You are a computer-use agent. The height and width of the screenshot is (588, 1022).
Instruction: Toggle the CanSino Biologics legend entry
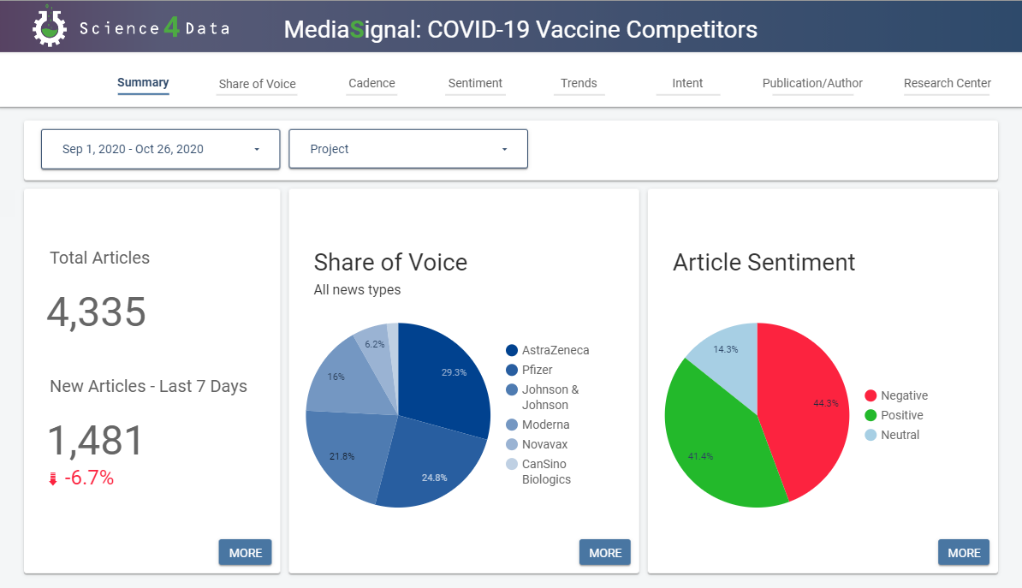click(538, 472)
